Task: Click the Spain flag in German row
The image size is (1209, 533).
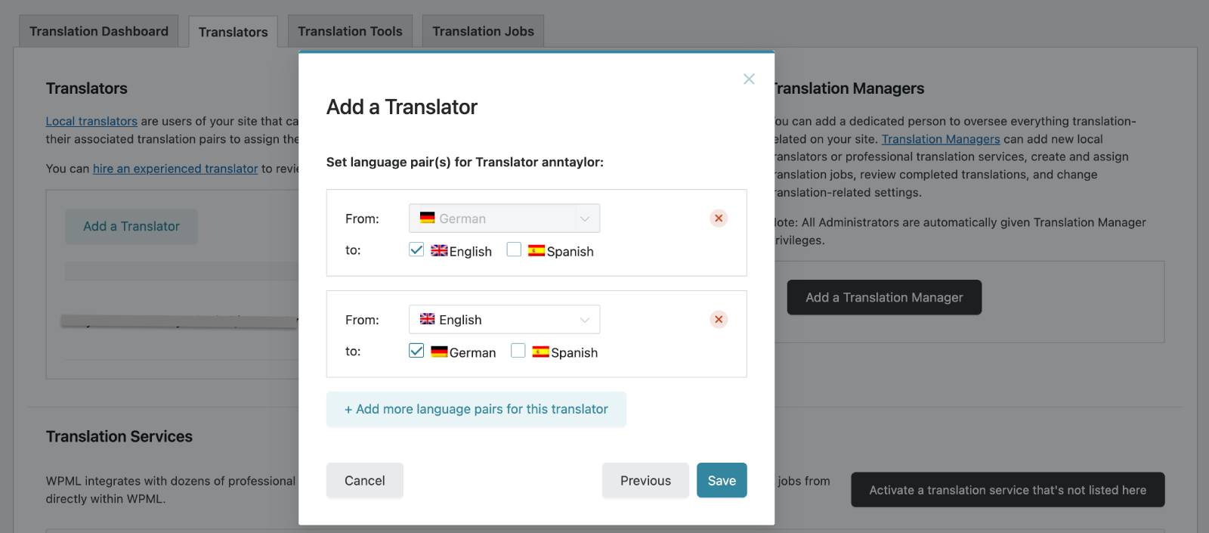Action: (536, 250)
